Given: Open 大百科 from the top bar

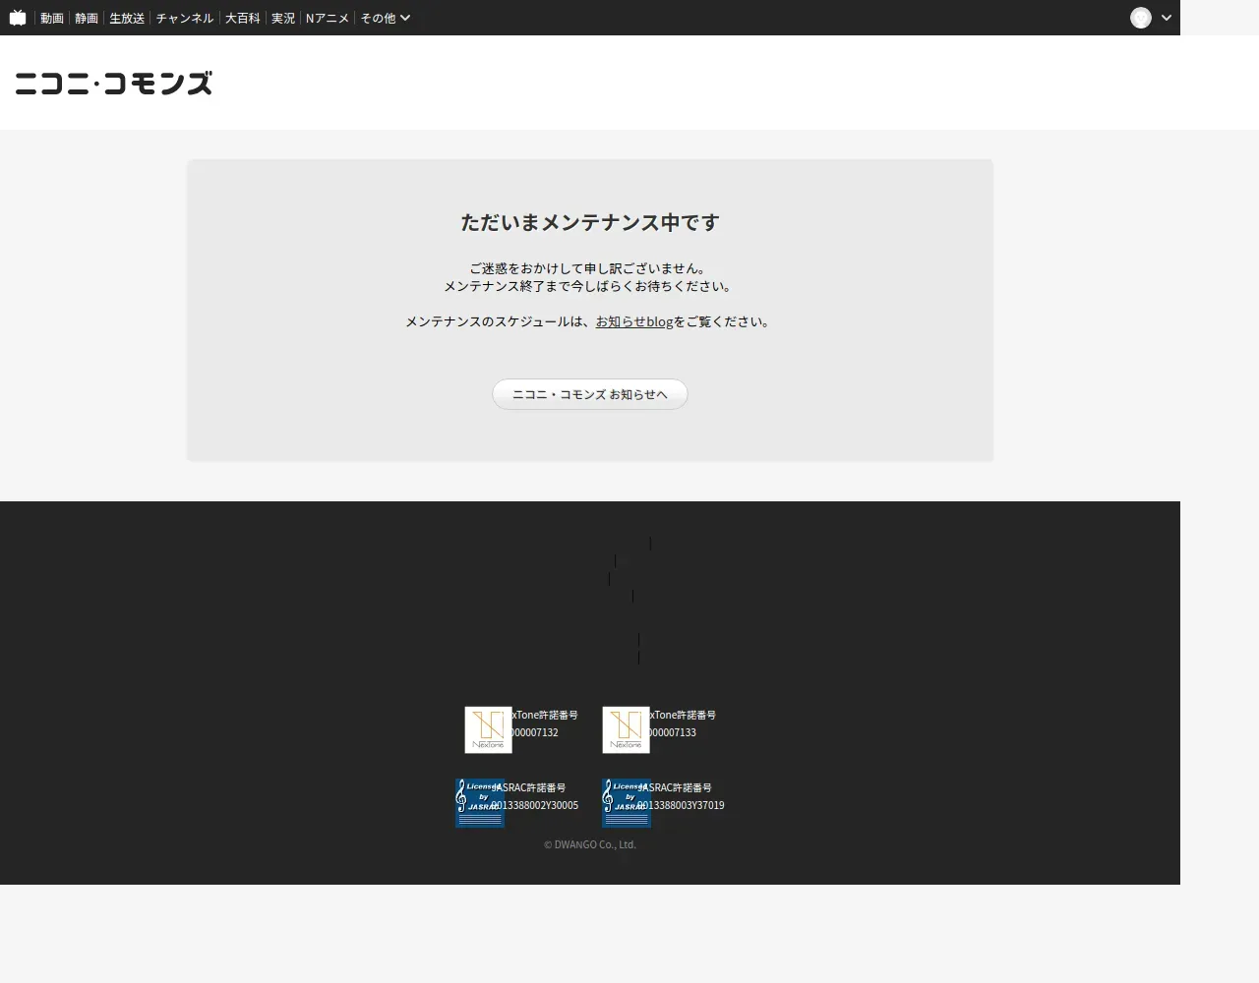Looking at the screenshot, I should point(243,18).
